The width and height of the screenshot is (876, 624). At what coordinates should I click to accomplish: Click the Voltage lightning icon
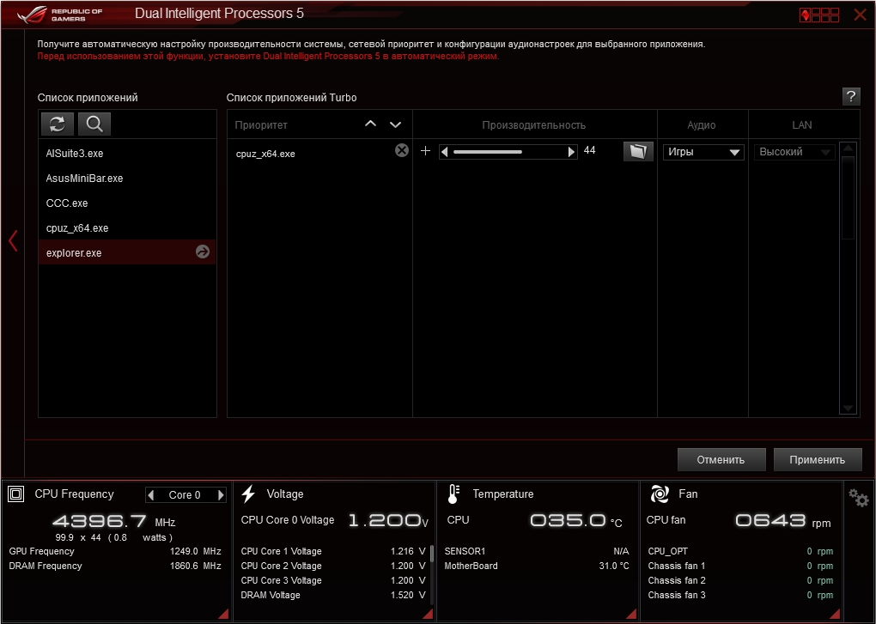[x=248, y=494]
